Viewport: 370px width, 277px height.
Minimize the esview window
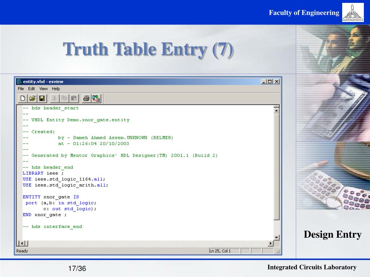pyautogui.click(x=264, y=82)
